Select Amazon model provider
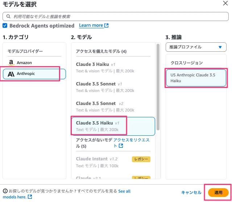Image resolution: width=232 pixels, height=202 pixels. (x=34, y=63)
